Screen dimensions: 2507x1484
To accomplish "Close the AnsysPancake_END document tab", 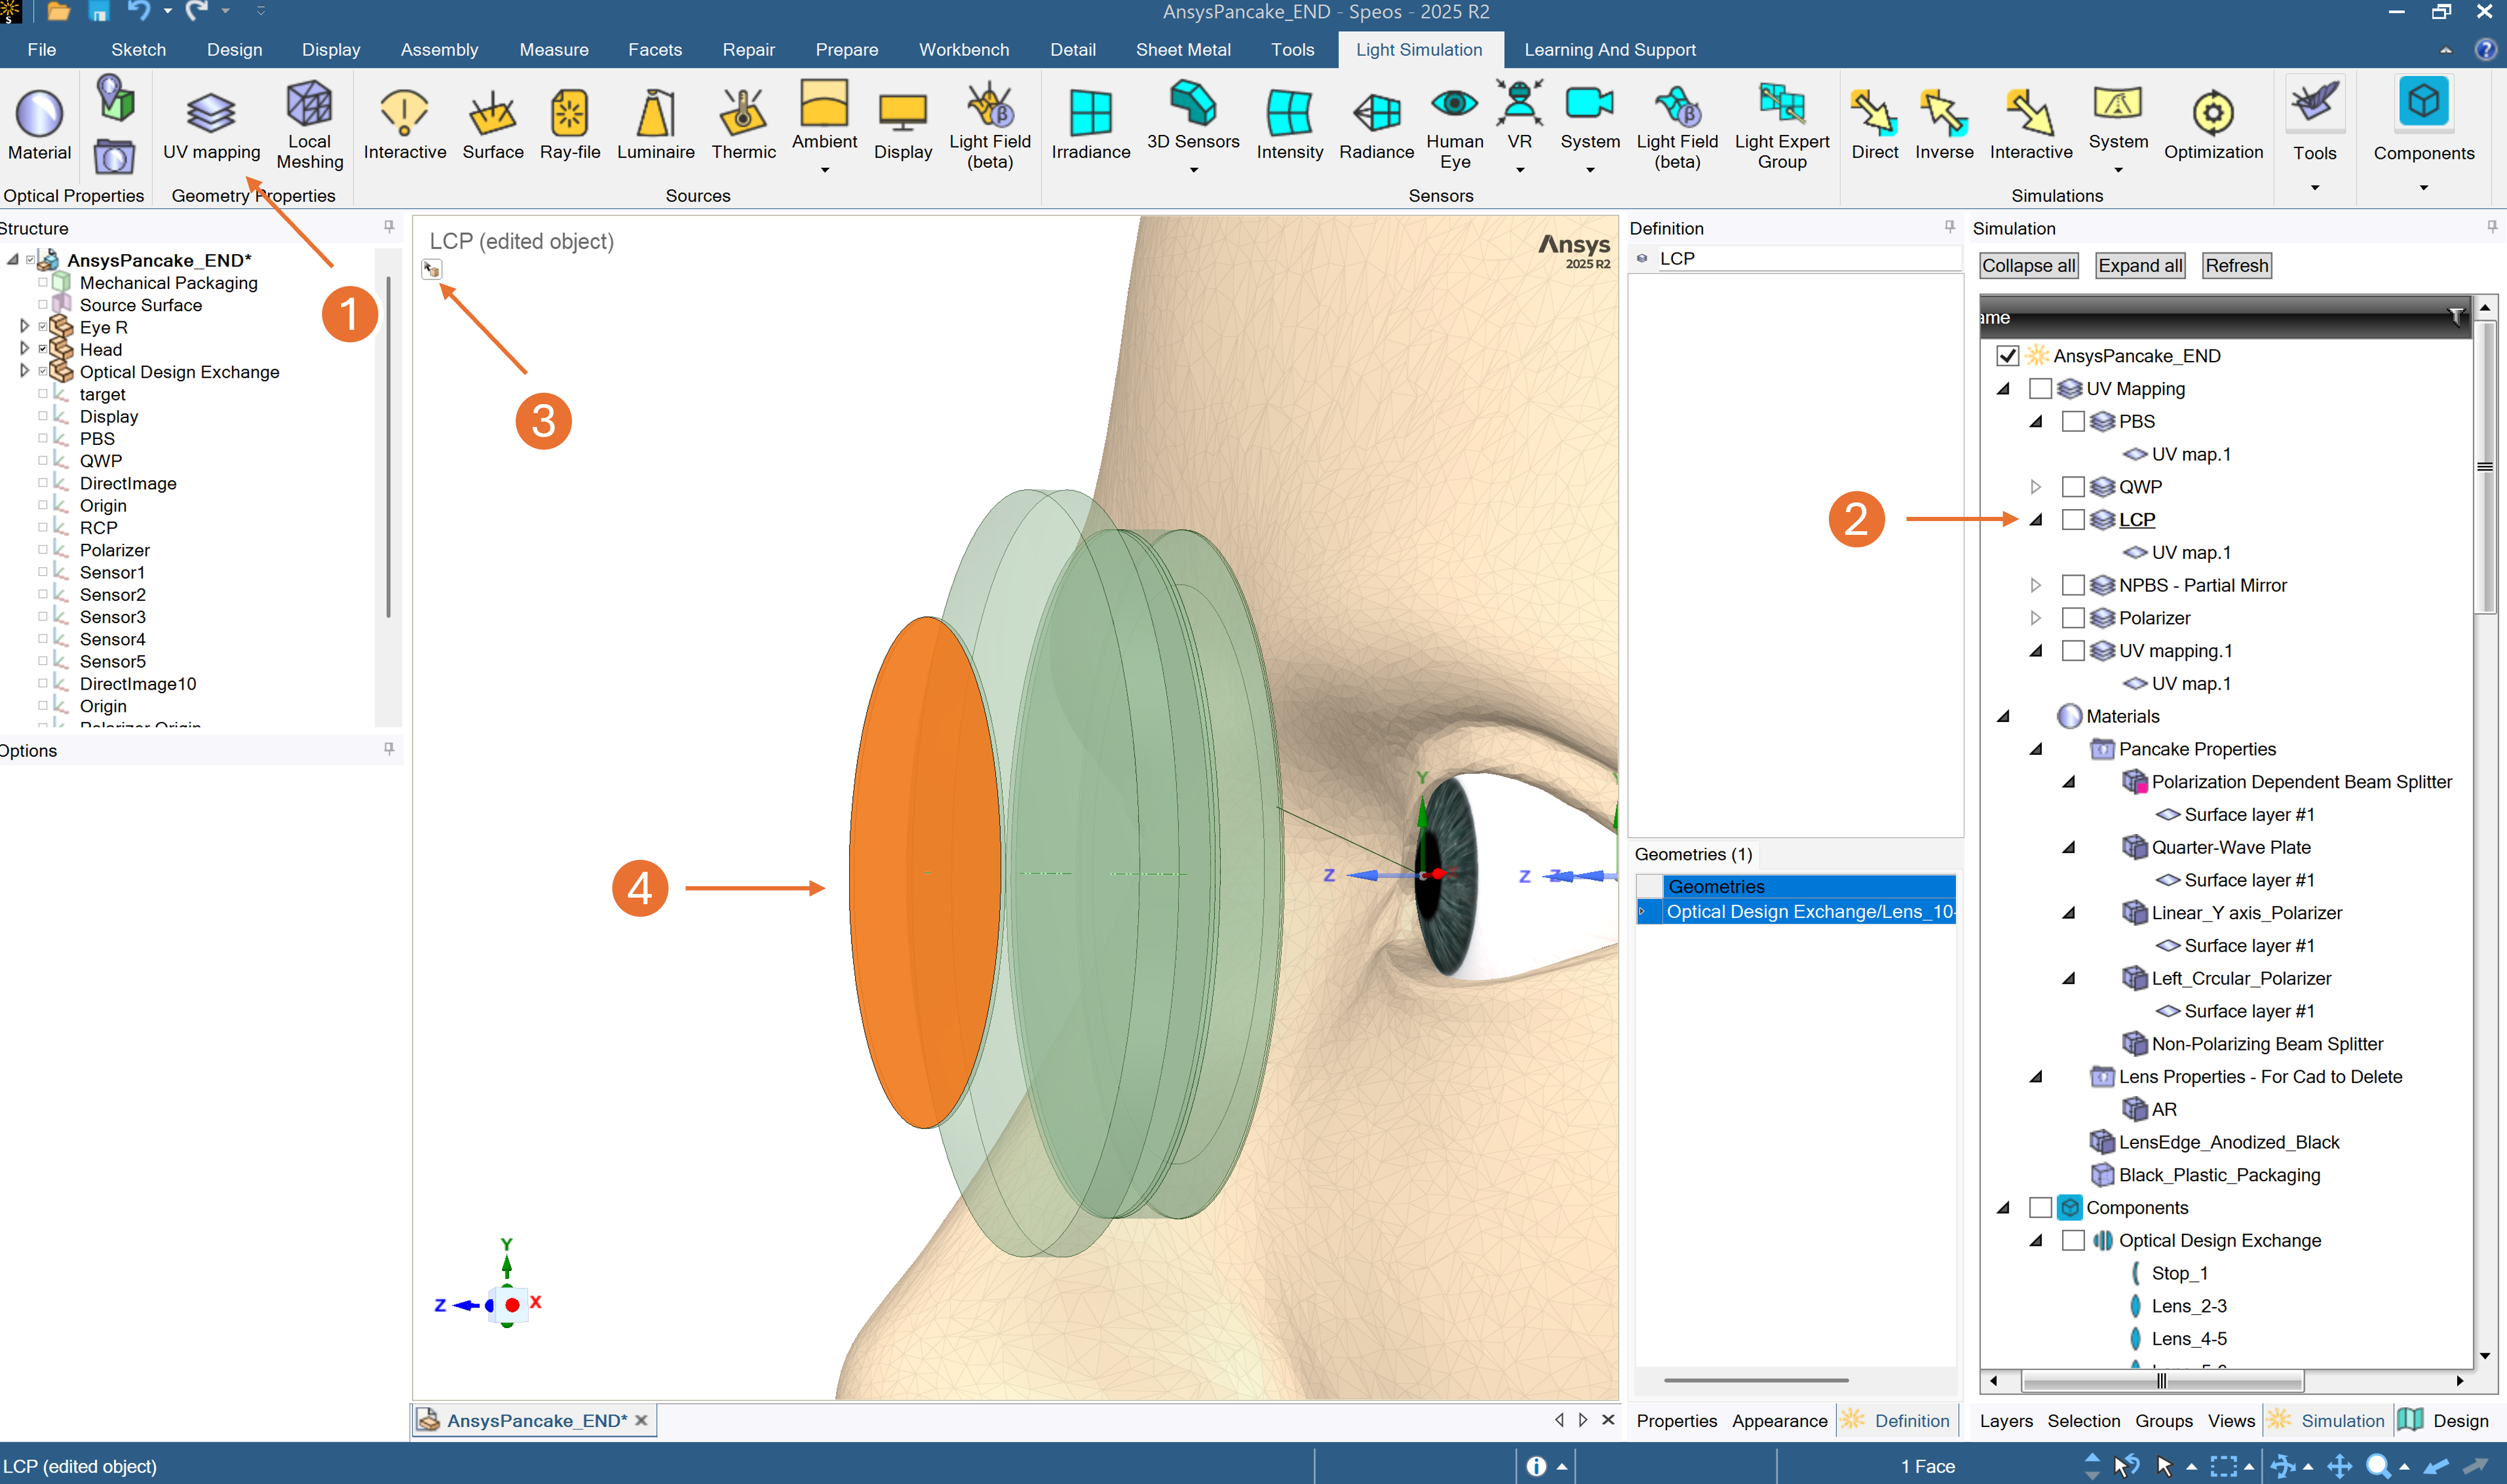I will click(641, 1420).
